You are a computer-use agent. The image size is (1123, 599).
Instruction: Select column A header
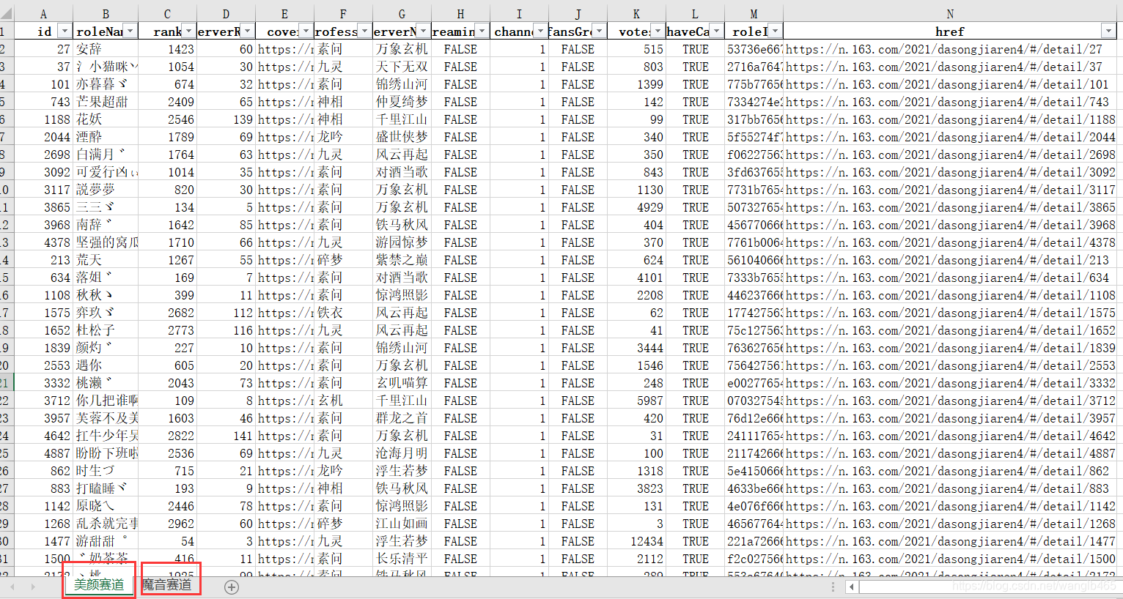click(43, 14)
